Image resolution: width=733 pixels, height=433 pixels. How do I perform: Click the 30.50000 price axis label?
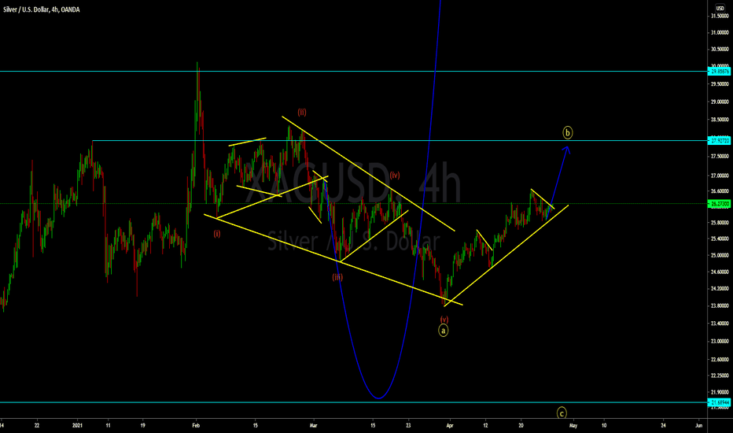(x=720, y=49)
